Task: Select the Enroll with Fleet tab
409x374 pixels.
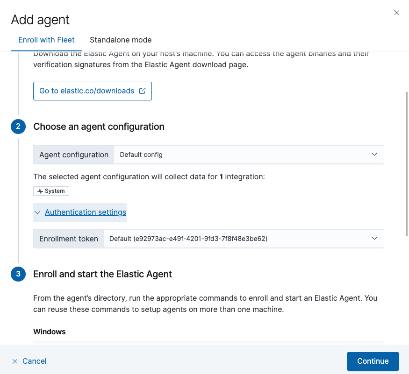Action: coord(46,40)
